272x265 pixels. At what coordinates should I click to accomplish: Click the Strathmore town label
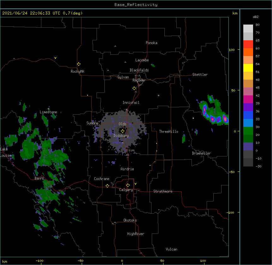pos(163,191)
